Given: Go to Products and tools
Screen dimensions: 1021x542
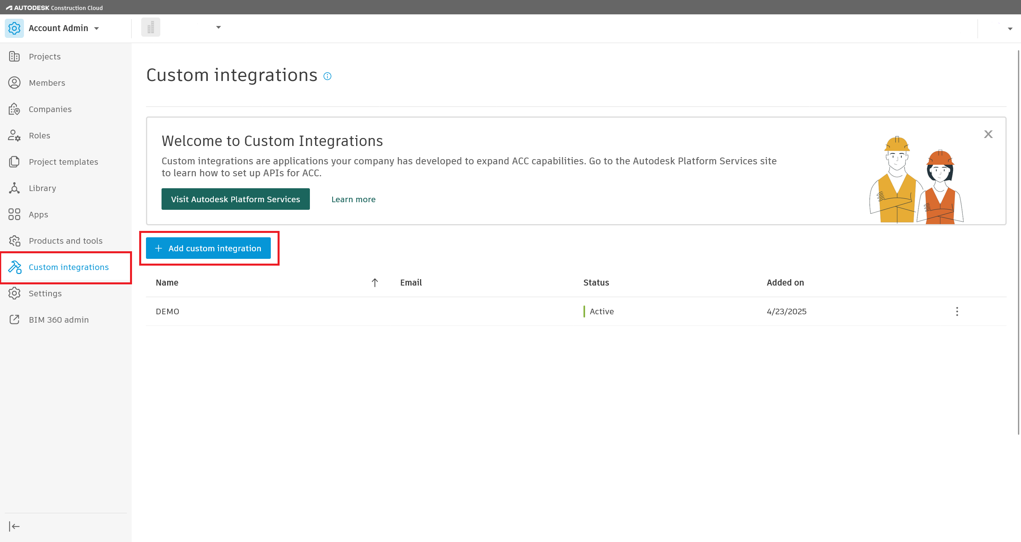Looking at the screenshot, I should pyautogui.click(x=66, y=241).
